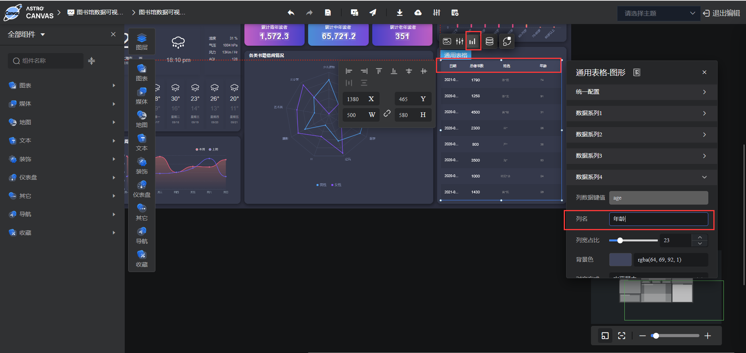Click the vertical distribute spacing icon
This screenshot has width=746, height=353.
(x=364, y=83)
